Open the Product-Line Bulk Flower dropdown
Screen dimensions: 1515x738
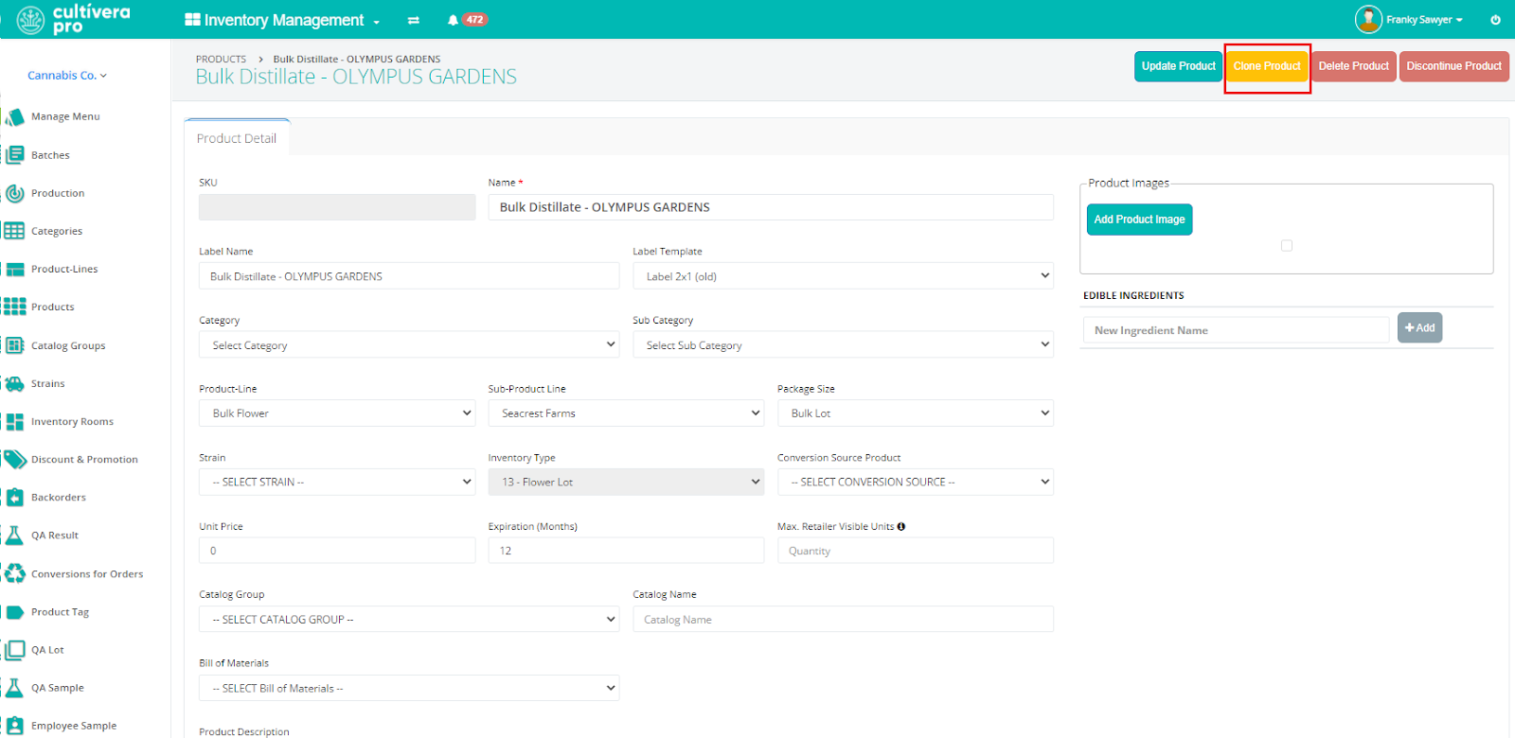[337, 413]
